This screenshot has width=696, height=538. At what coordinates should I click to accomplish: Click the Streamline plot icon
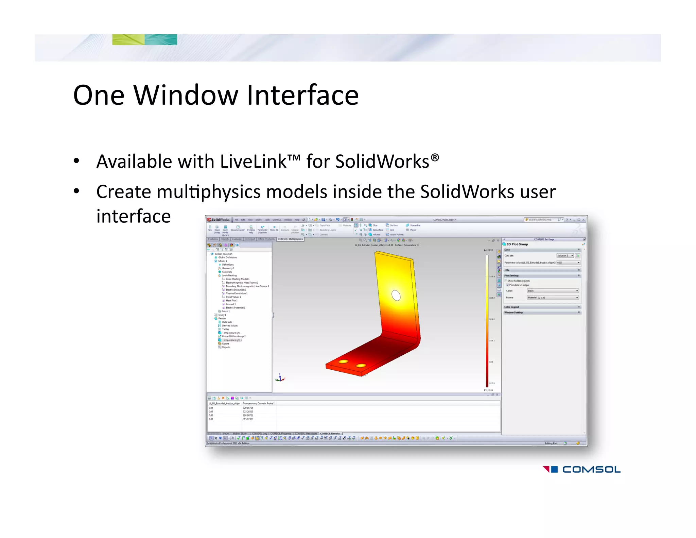pos(407,225)
